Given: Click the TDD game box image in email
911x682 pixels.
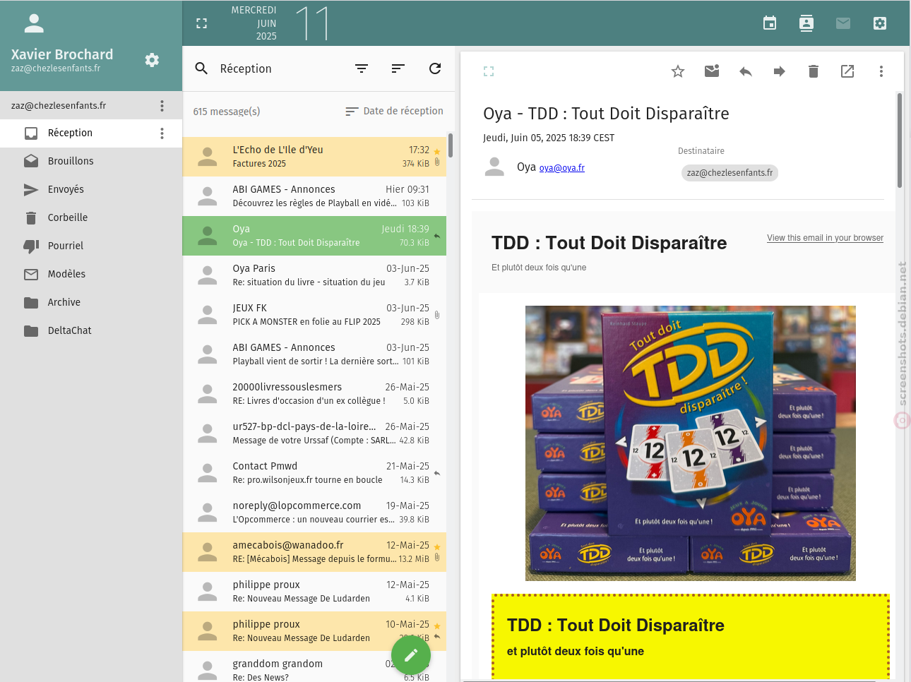Looking at the screenshot, I should tap(691, 443).
